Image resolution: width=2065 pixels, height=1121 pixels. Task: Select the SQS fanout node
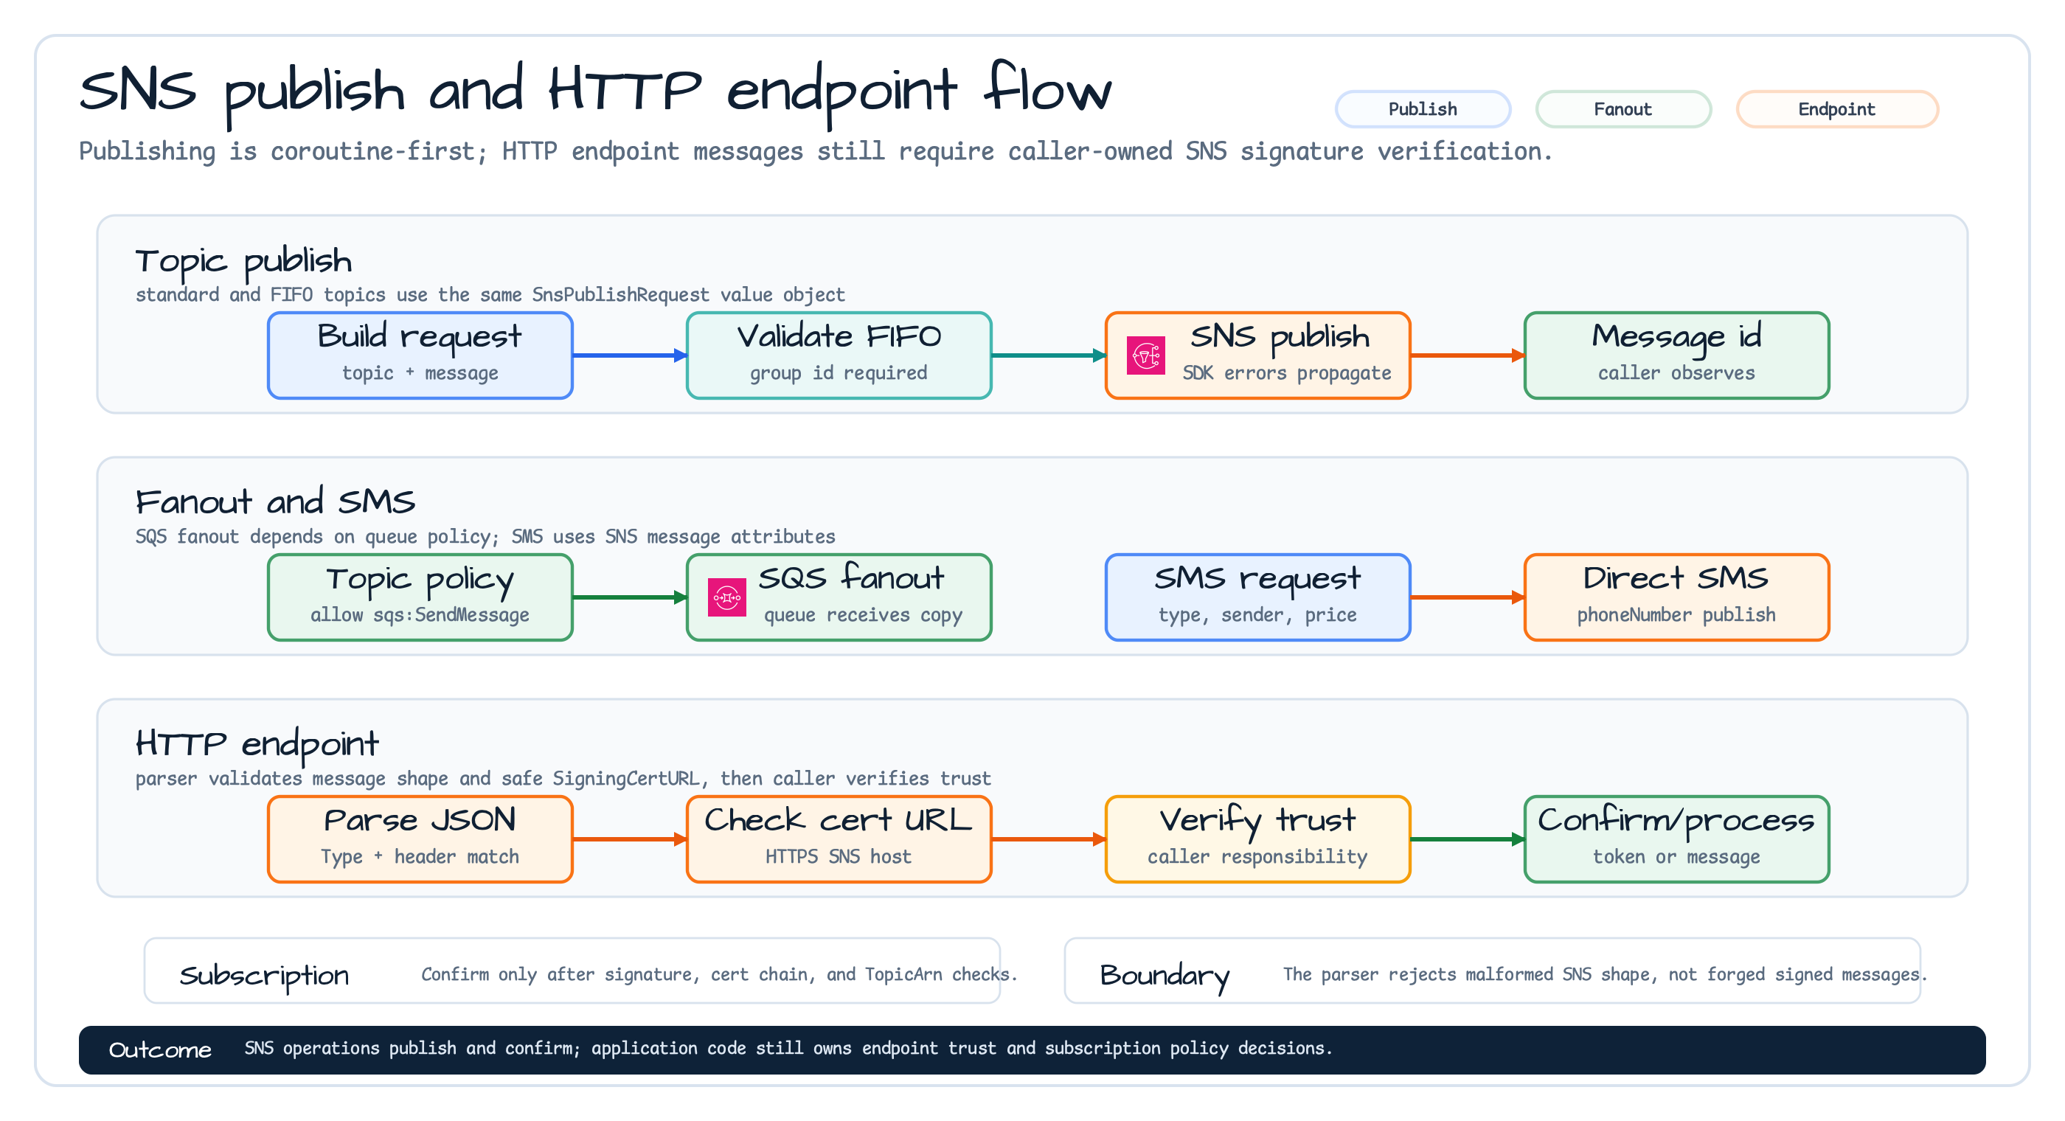point(839,597)
